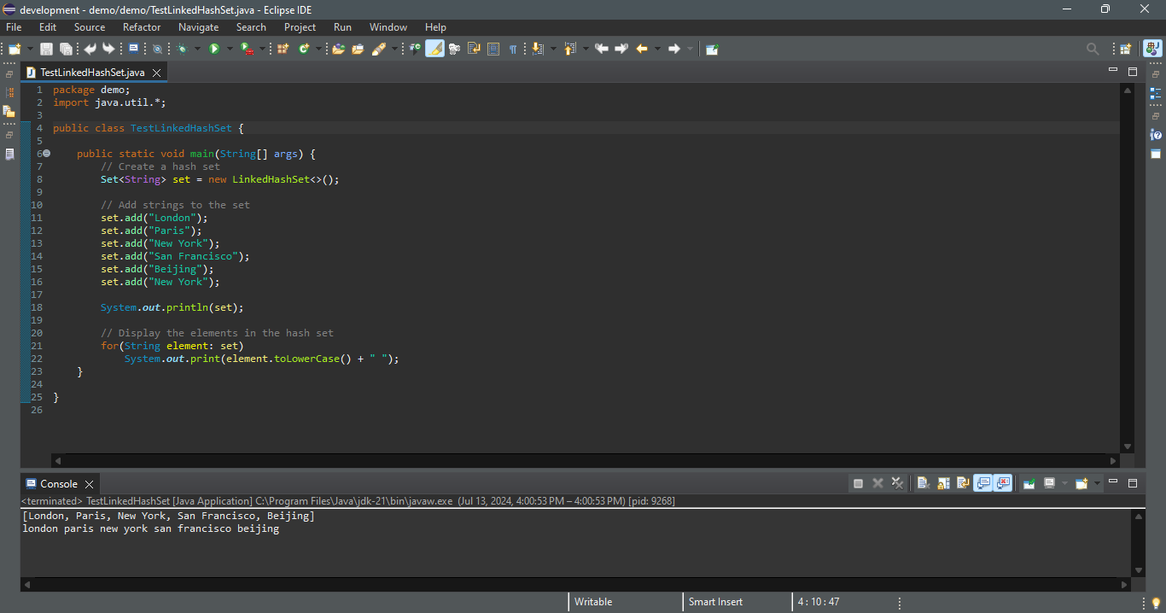Click the light bulb tip icon in status bar
This screenshot has height=613, width=1166.
(x=1156, y=603)
